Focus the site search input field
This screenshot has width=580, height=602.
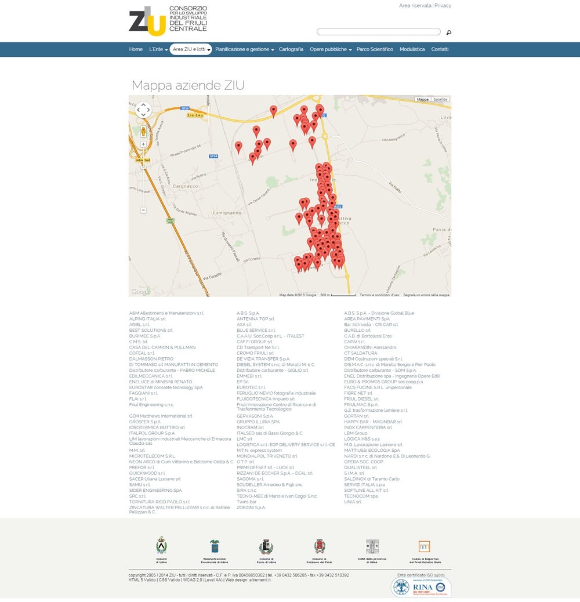pos(379,31)
